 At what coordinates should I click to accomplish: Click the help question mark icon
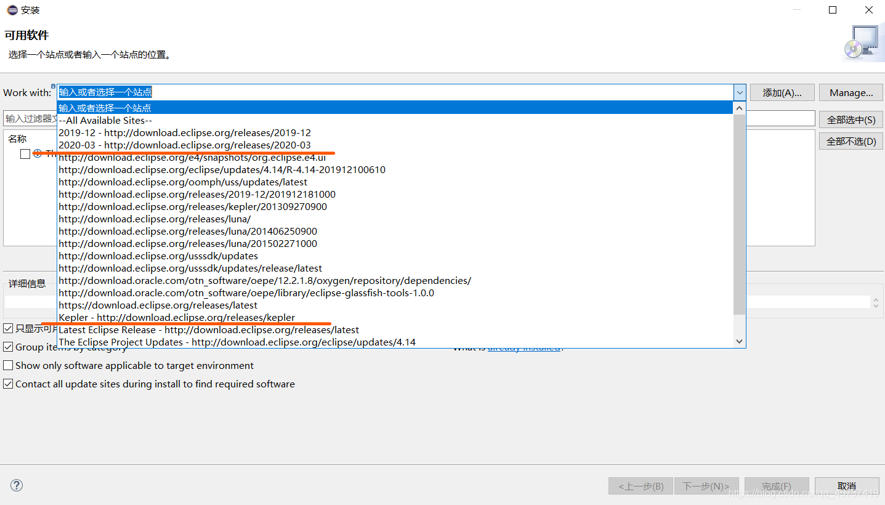point(17,485)
